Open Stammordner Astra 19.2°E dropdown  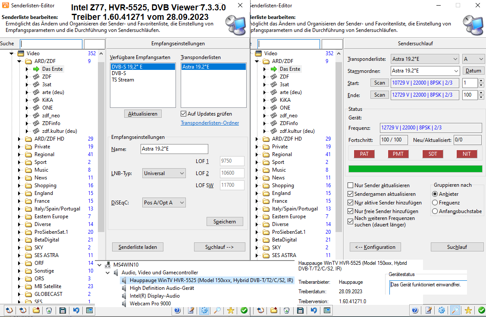[x=425, y=71]
